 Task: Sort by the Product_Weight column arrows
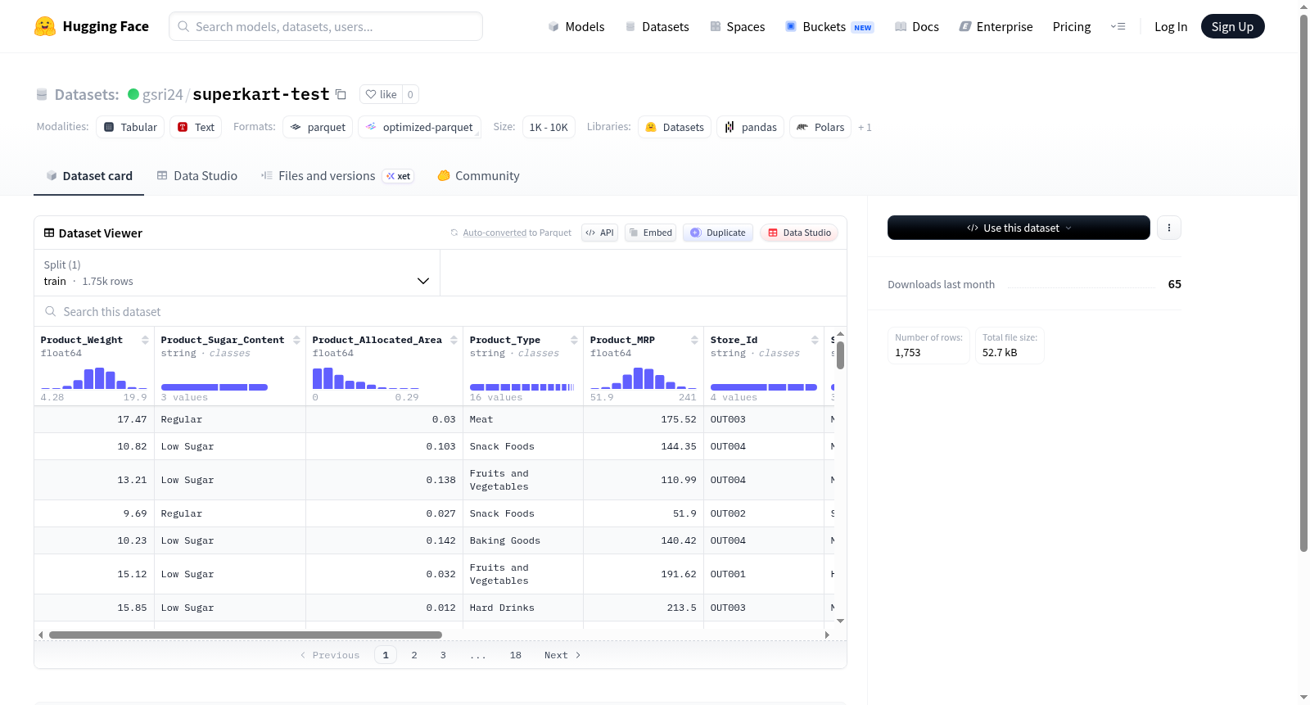145,340
